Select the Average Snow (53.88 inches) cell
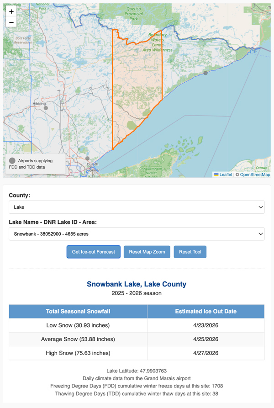This screenshot has width=274, height=408. [x=78, y=339]
